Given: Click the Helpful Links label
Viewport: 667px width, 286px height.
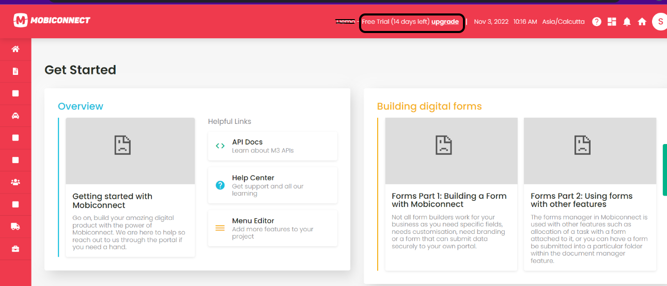Looking at the screenshot, I should (229, 121).
